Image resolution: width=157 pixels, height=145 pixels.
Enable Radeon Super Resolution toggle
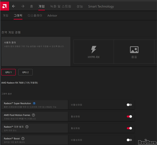pyautogui.click(x=129, y=105)
